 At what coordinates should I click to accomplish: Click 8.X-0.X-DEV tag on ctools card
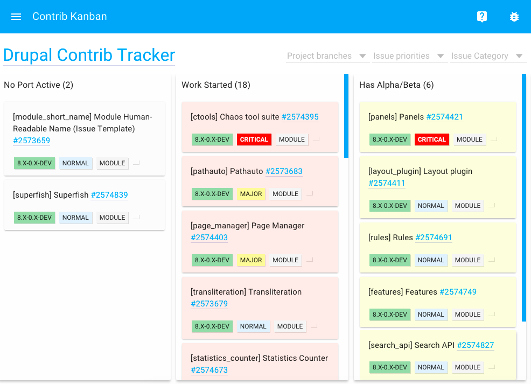coord(212,139)
